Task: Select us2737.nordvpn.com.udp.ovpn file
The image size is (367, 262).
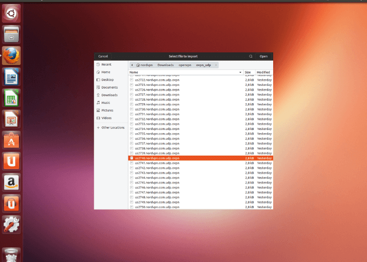Action: coord(201,144)
